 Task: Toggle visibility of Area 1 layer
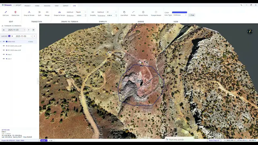coord(4,54)
